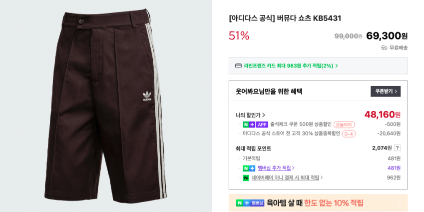This screenshot has width=424, height=212.
Task: Click the green Naver Pay N icon
Action: 246,178
